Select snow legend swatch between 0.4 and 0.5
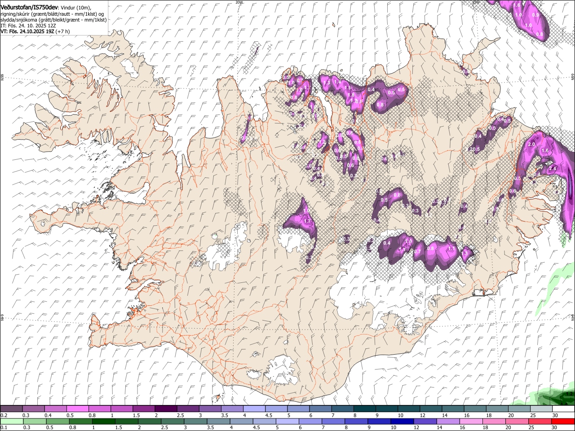The image size is (575, 431). [55, 409]
